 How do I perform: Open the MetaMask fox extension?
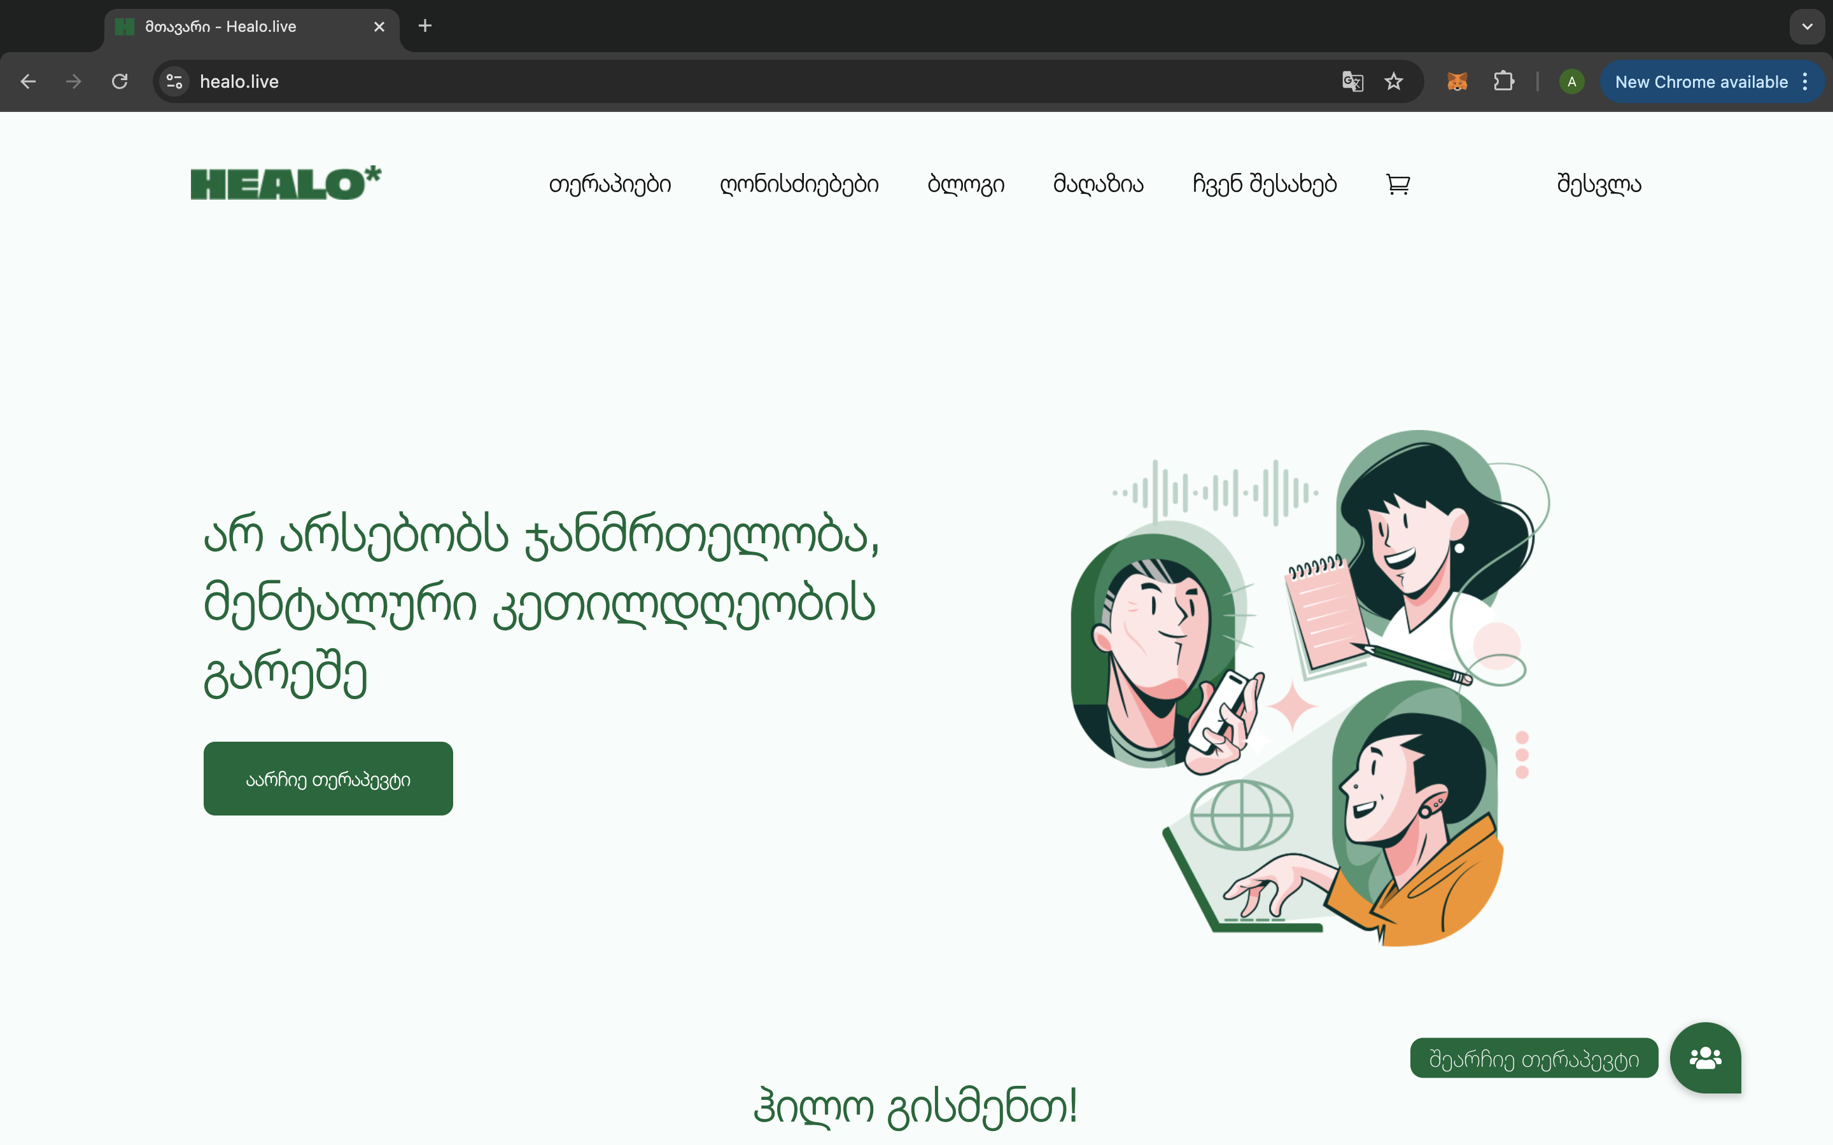1457,82
